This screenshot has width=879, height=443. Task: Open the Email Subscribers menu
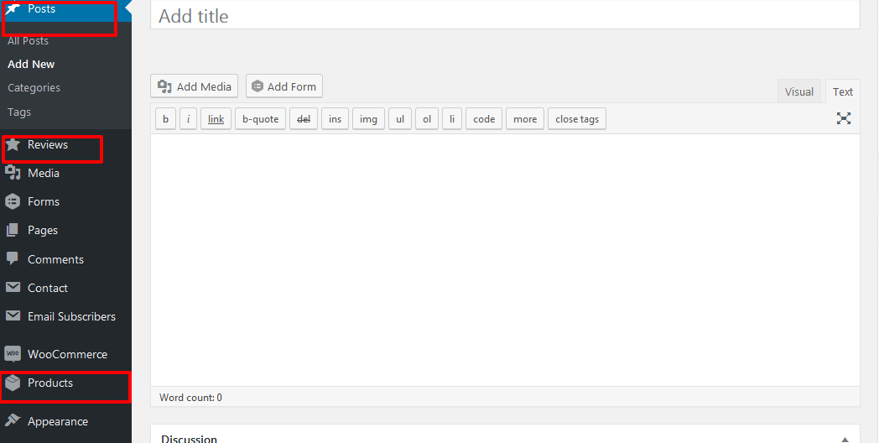(71, 316)
